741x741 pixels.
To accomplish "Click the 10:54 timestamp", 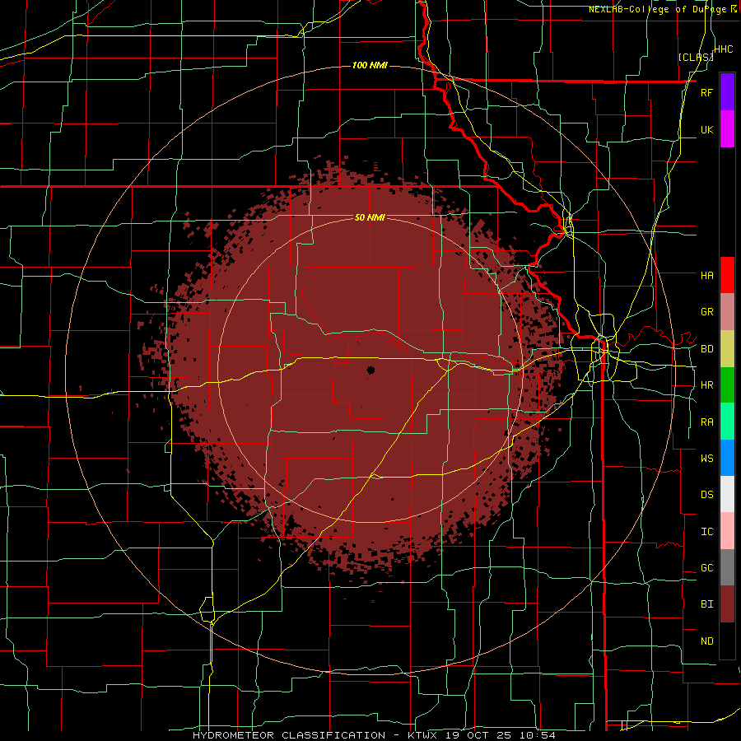I will click(539, 735).
